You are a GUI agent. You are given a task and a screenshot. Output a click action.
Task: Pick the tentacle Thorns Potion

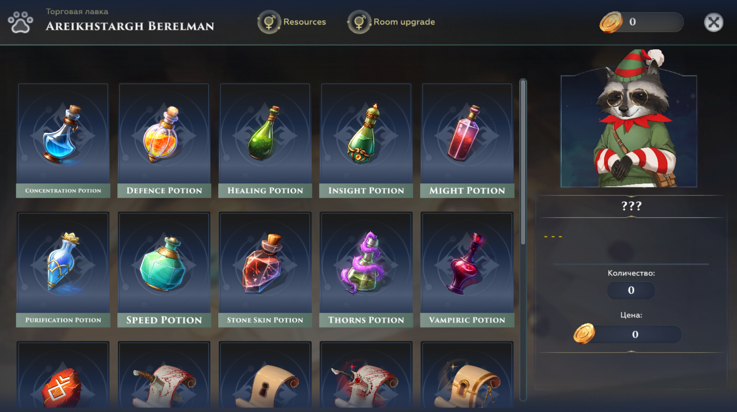click(x=366, y=269)
